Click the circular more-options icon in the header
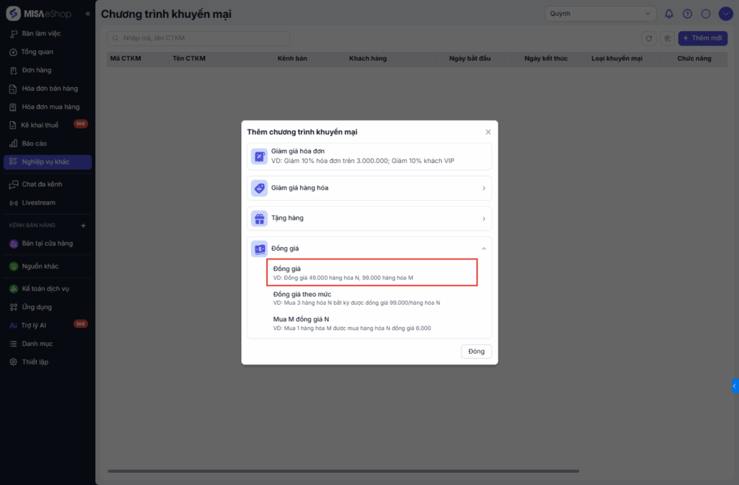The width and height of the screenshot is (739, 485). 706,14
